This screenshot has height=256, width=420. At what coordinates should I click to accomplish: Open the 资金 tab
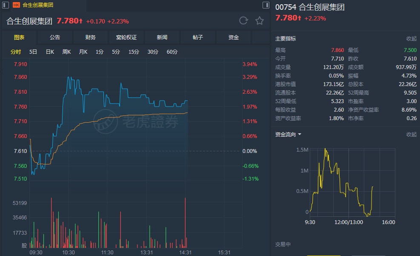click(234, 37)
